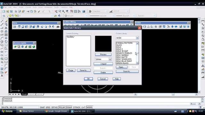The height and width of the screenshot is (115, 205).
Task: Toggle MODEL space button in status bar
Action: 90,107
